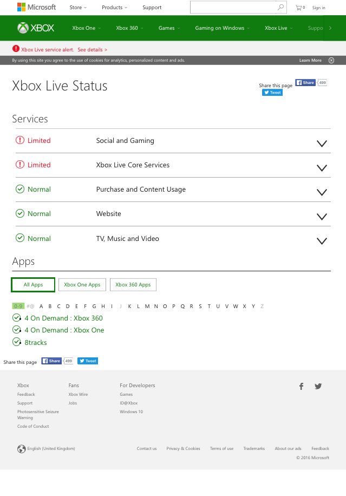Filter apps by letter A
Image resolution: width=346 pixels, height=496 pixels.
coord(41,306)
